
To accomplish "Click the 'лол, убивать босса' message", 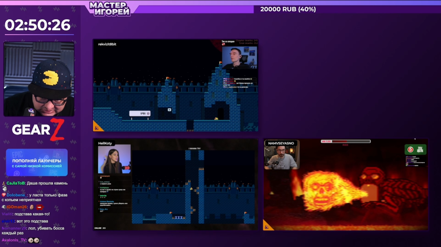I will pyautogui.click(x=33, y=231).
